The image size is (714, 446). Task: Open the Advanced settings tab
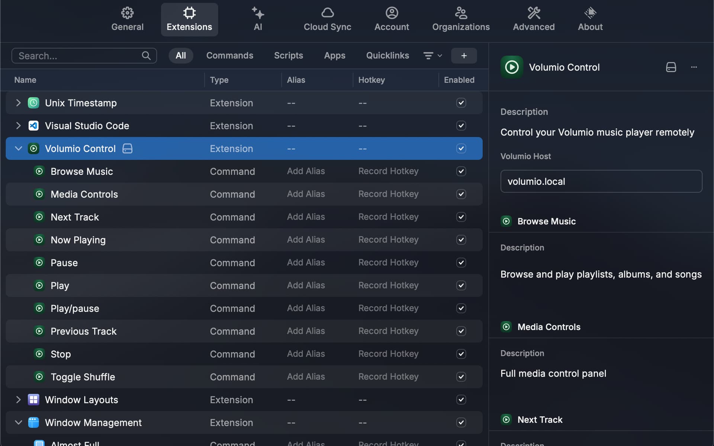[x=534, y=19]
